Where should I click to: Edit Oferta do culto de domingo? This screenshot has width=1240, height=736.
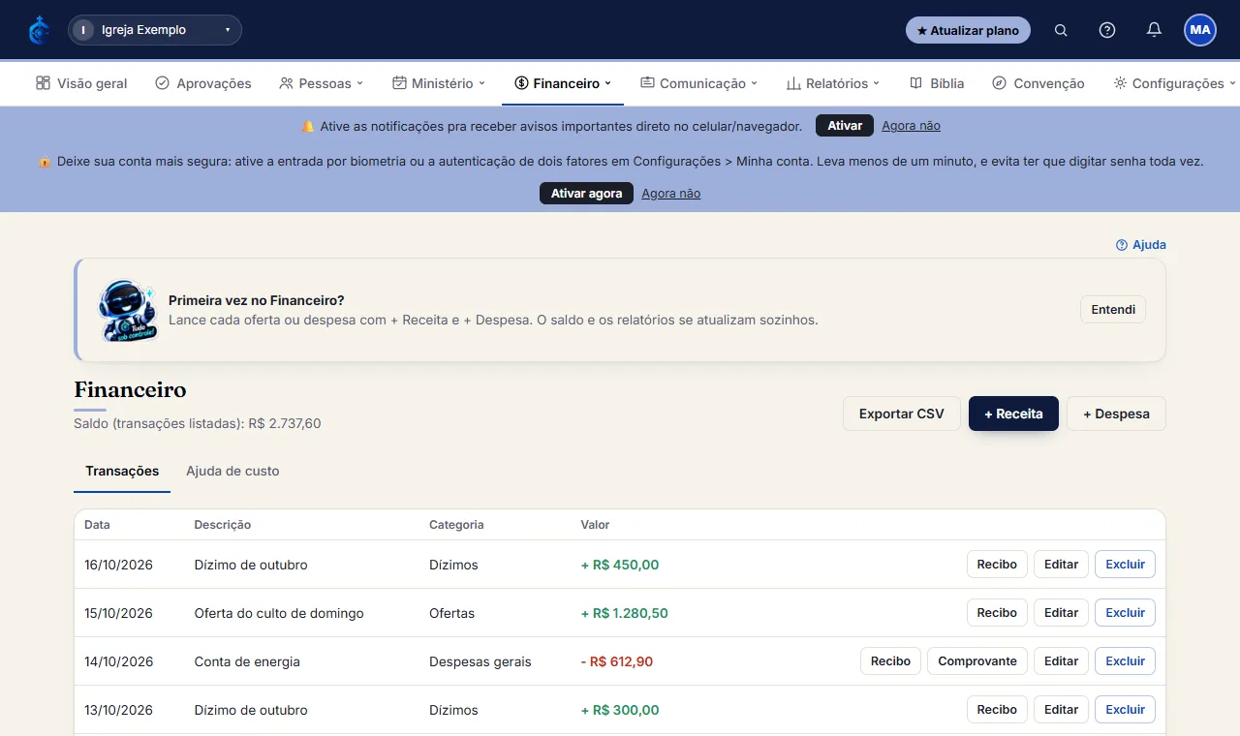click(x=1061, y=613)
